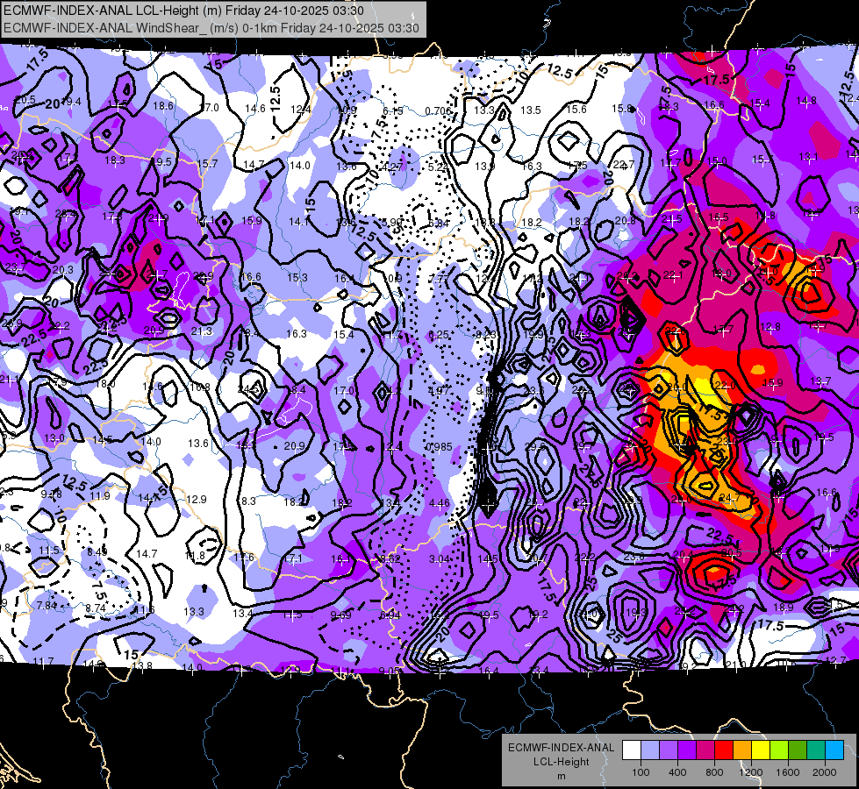Click the '3.04' grid value on map
The height and width of the screenshot is (789, 859).
point(440,559)
